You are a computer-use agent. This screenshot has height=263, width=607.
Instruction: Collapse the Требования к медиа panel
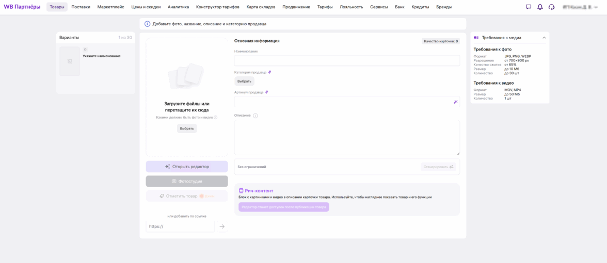coord(544,38)
